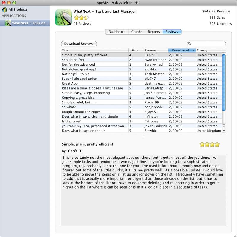Sort by the Title column header

point(95,51)
